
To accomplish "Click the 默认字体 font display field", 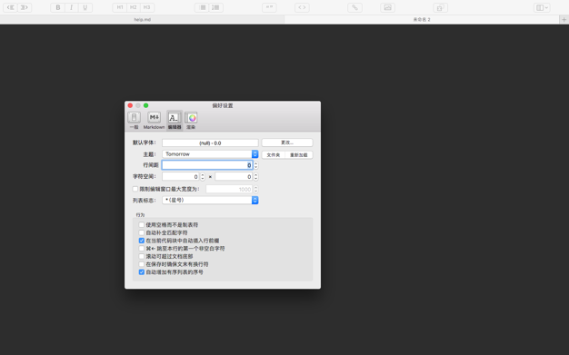I will click(x=210, y=143).
